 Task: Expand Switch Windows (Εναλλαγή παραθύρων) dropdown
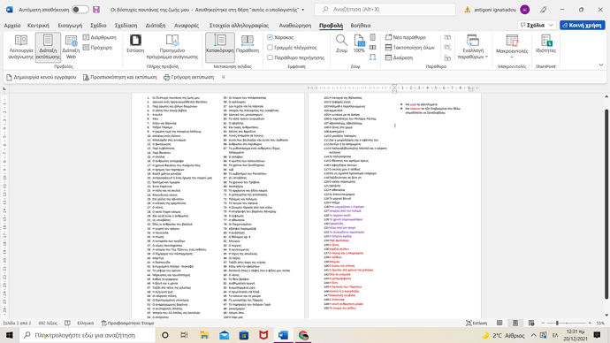click(x=473, y=47)
